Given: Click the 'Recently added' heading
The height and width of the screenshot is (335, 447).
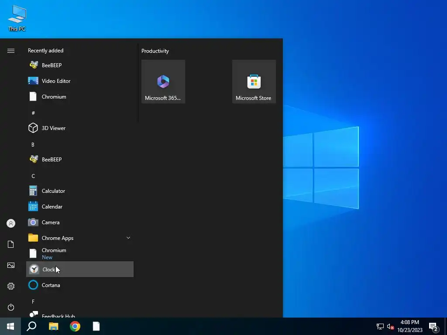Looking at the screenshot, I should [x=45, y=51].
